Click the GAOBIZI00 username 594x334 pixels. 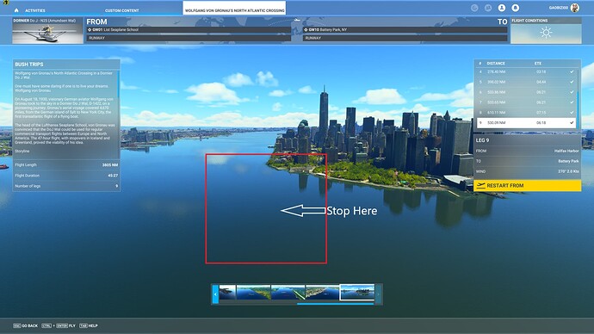[x=559, y=8]
